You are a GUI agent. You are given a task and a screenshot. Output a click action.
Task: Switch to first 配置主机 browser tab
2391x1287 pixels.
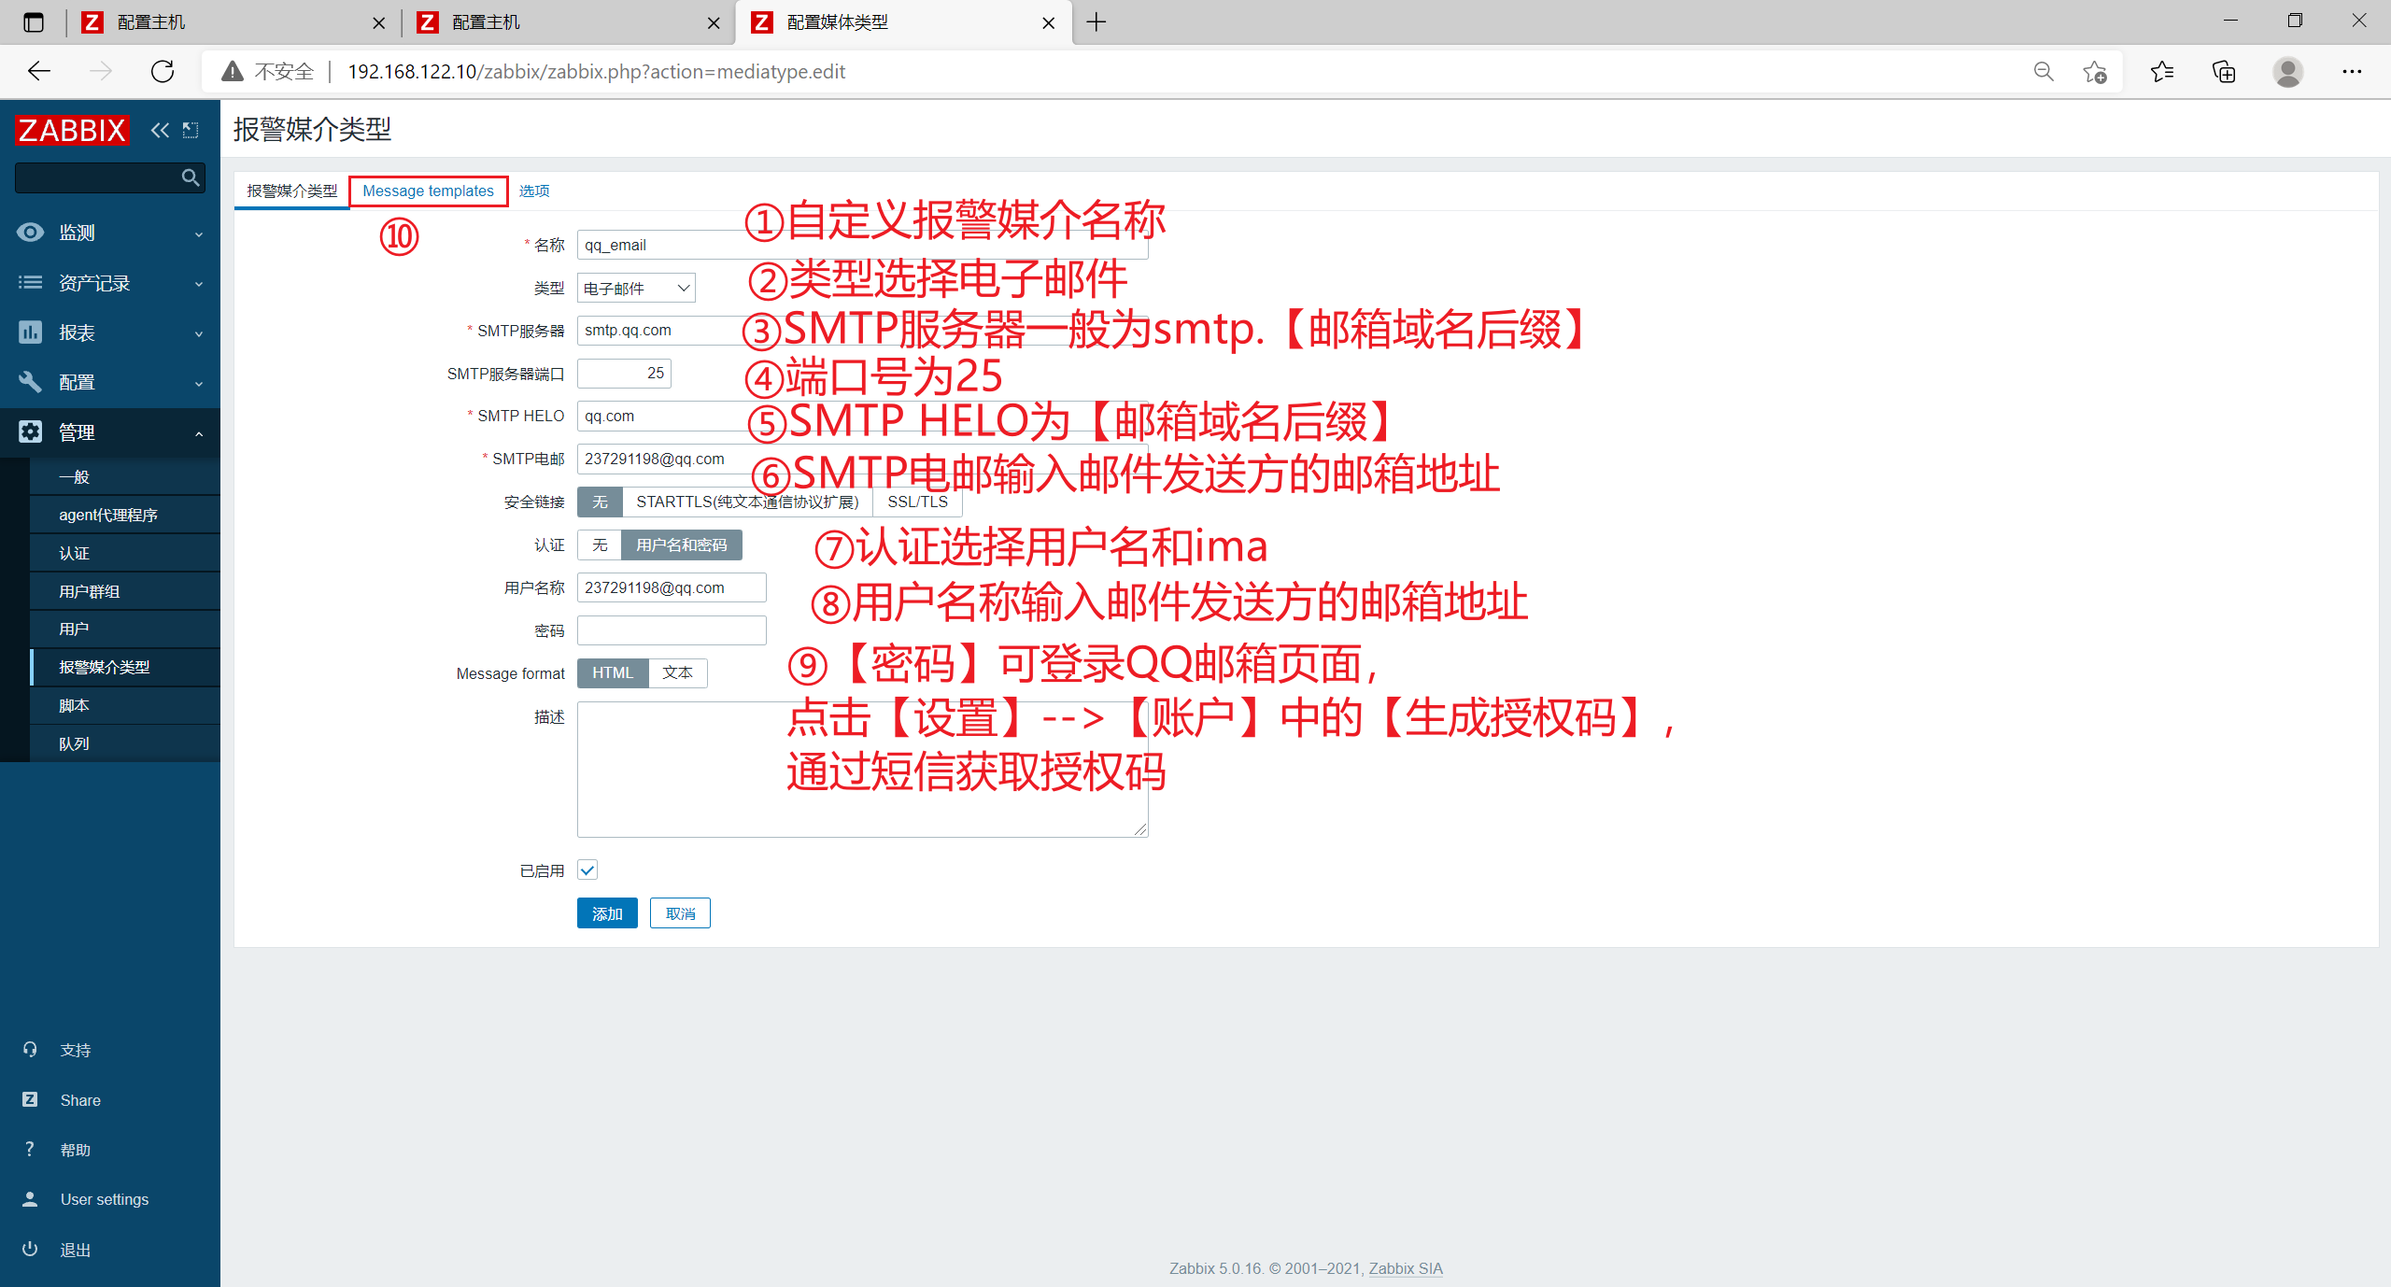coord(233,21)
